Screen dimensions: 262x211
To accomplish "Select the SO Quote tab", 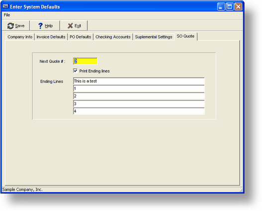I will tap(185, 36).
